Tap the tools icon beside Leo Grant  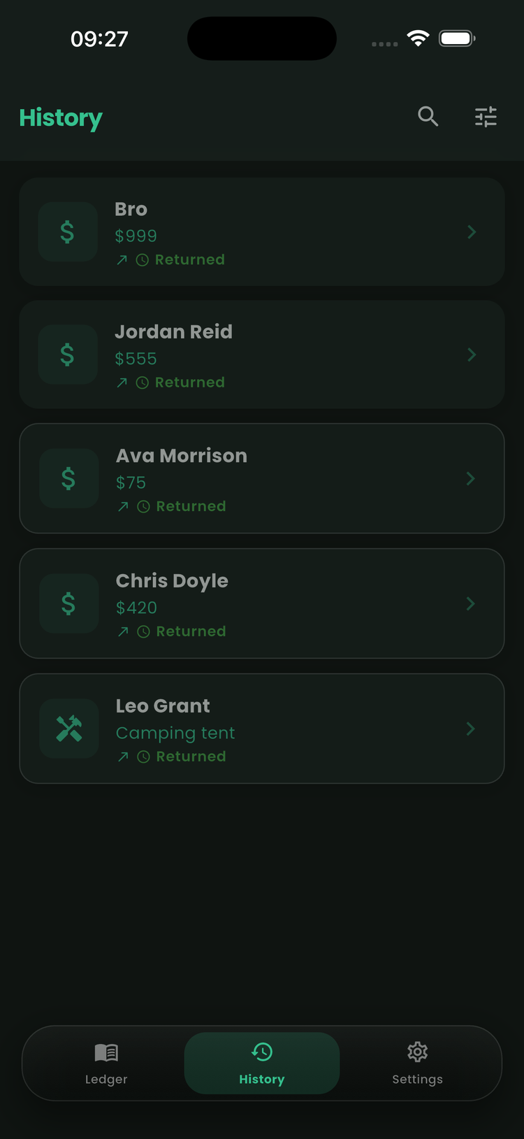pos(68,729)
